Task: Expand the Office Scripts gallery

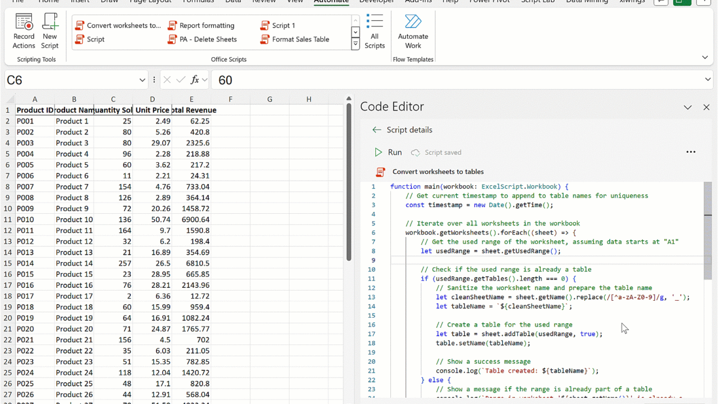Action: click(355, 45)
